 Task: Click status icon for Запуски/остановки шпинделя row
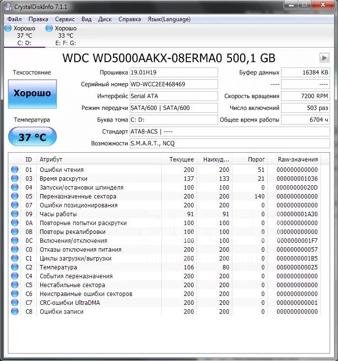[15, 187]
